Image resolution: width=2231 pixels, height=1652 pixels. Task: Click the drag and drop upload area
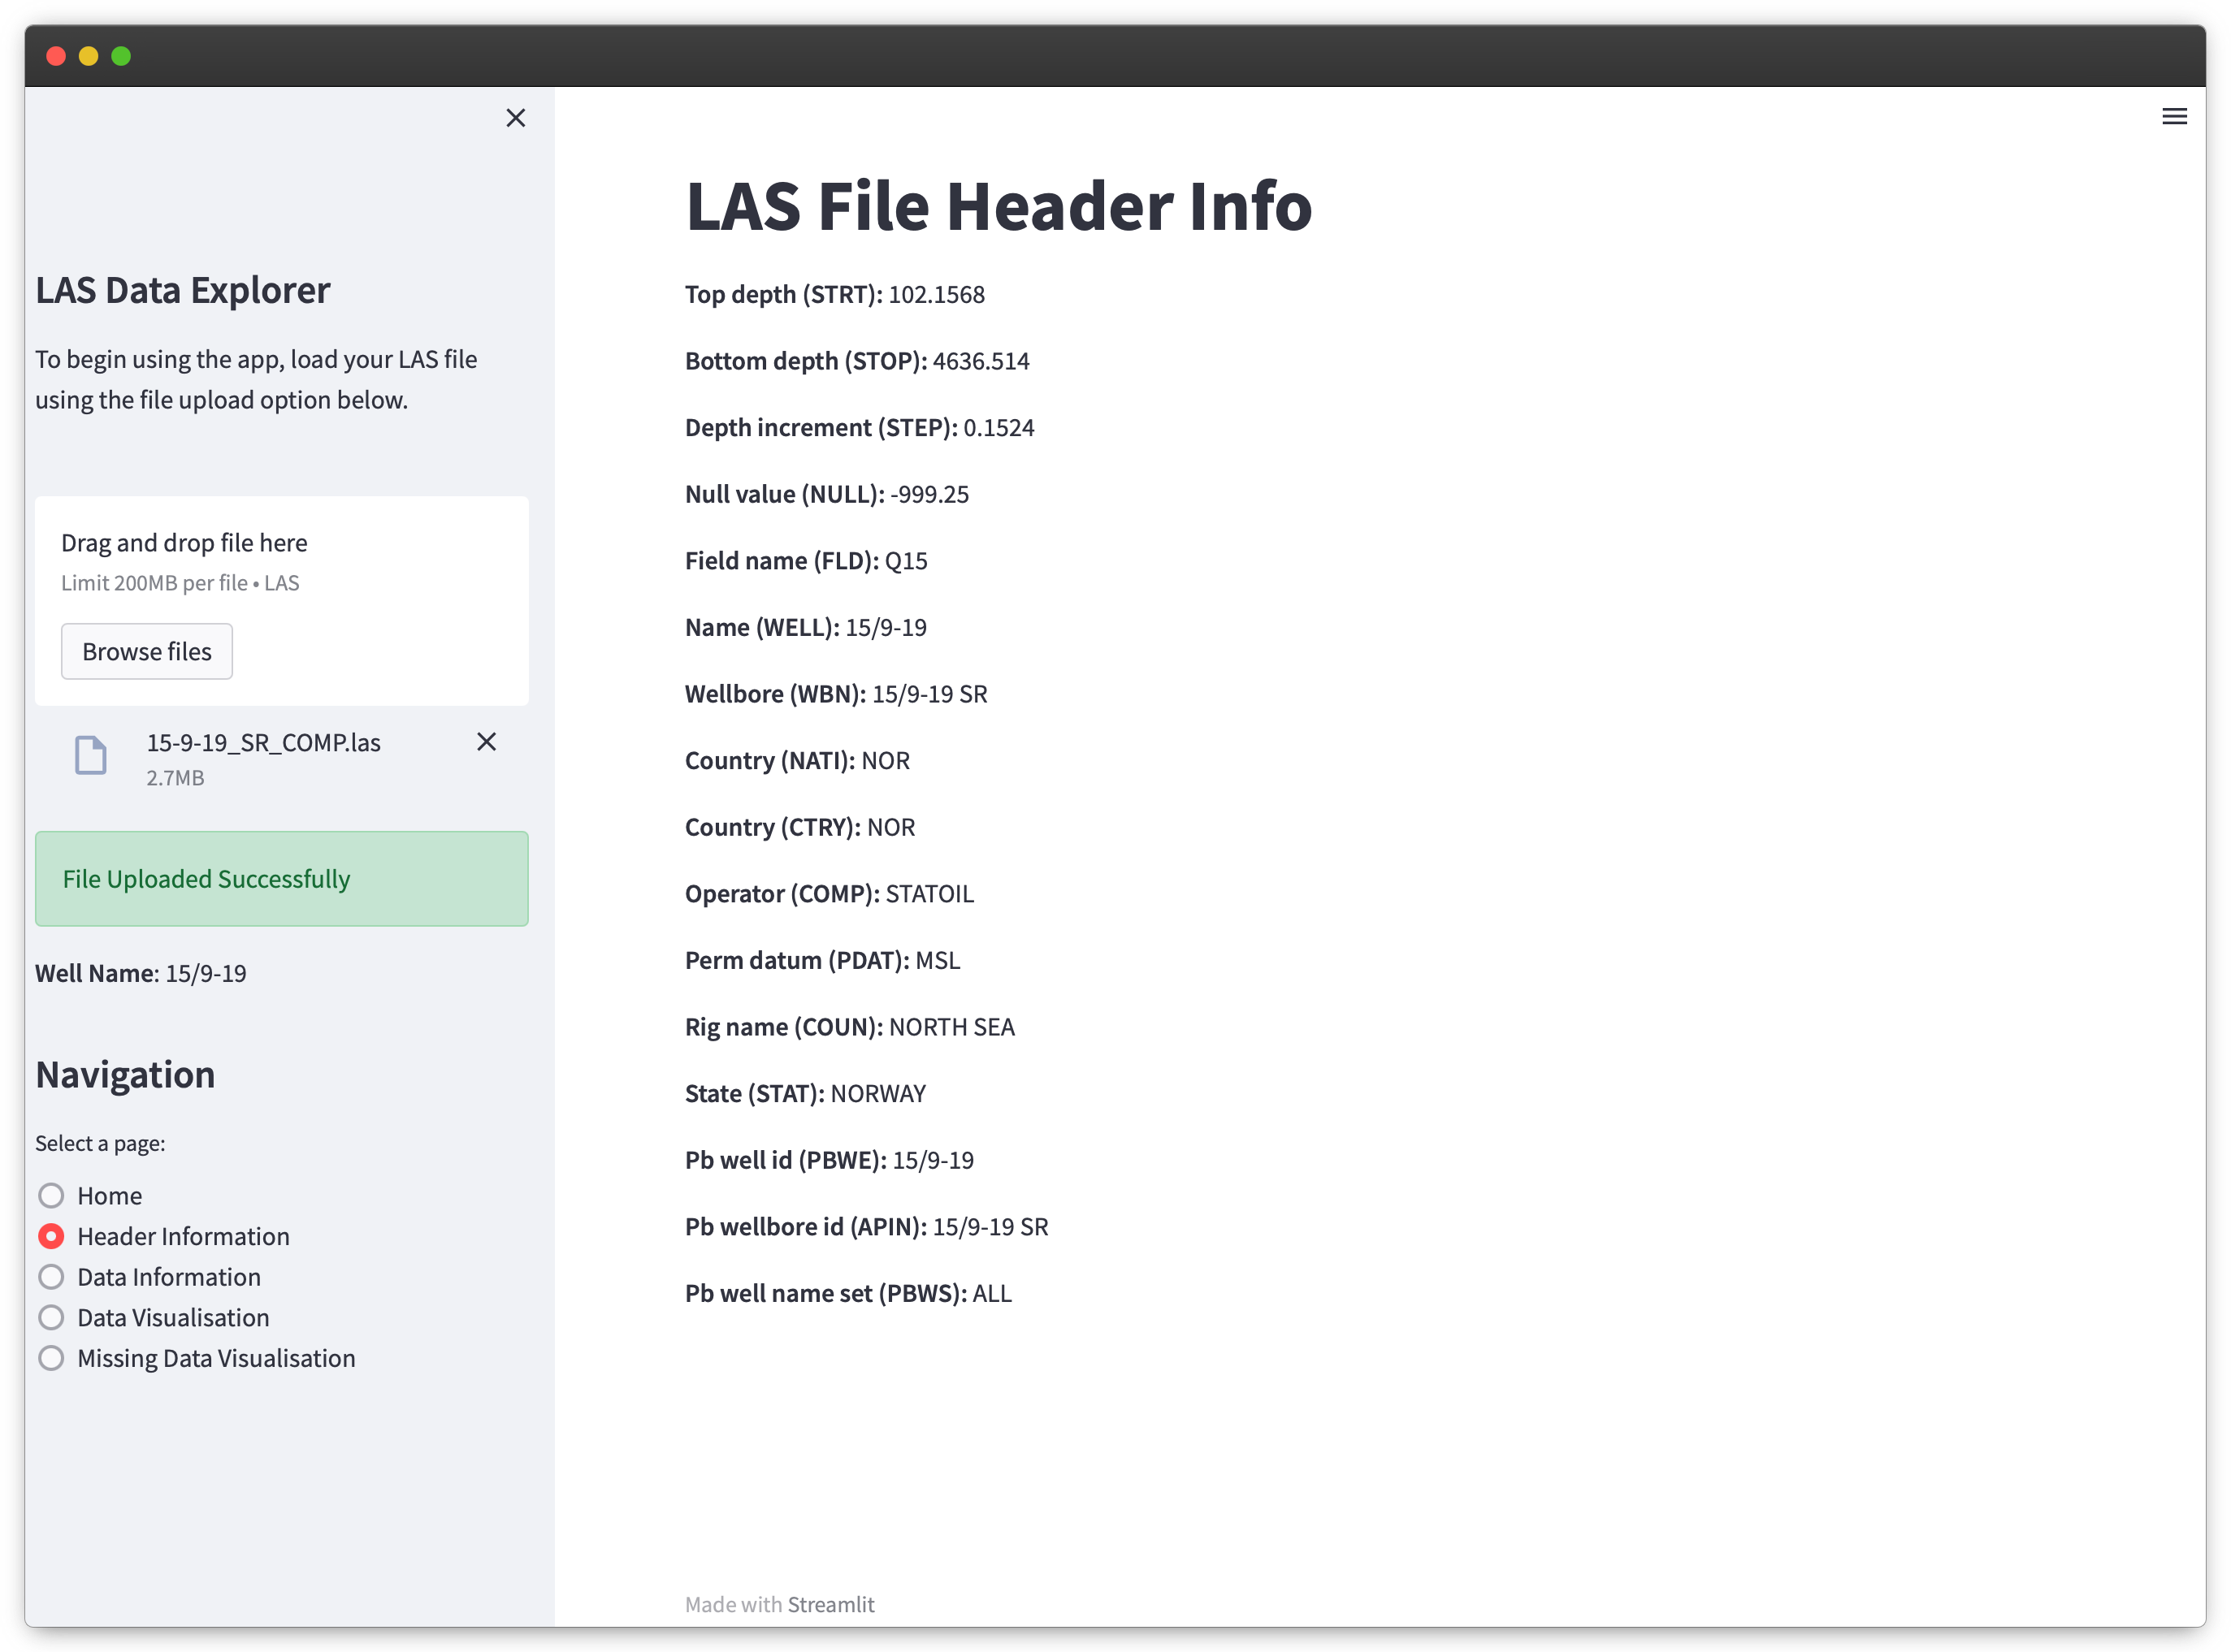click(282, 560)
